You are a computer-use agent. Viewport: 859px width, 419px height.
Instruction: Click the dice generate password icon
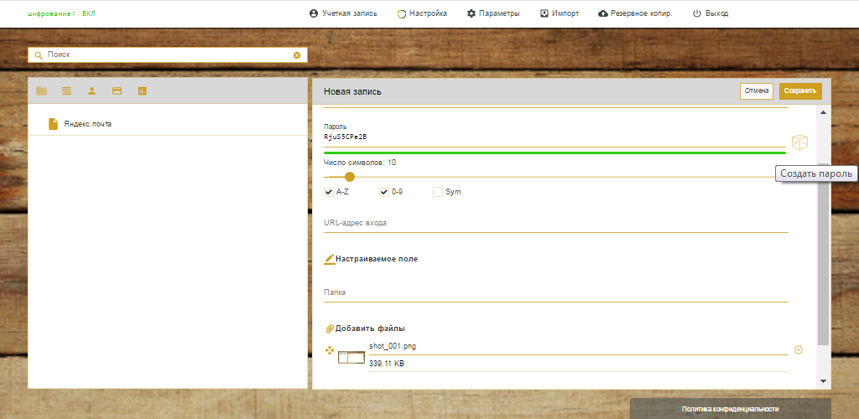pos(799,142)
